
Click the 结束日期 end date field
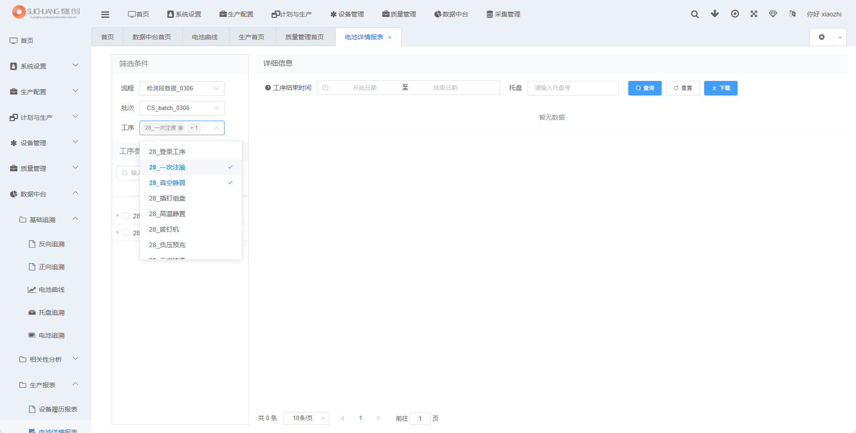445,88
